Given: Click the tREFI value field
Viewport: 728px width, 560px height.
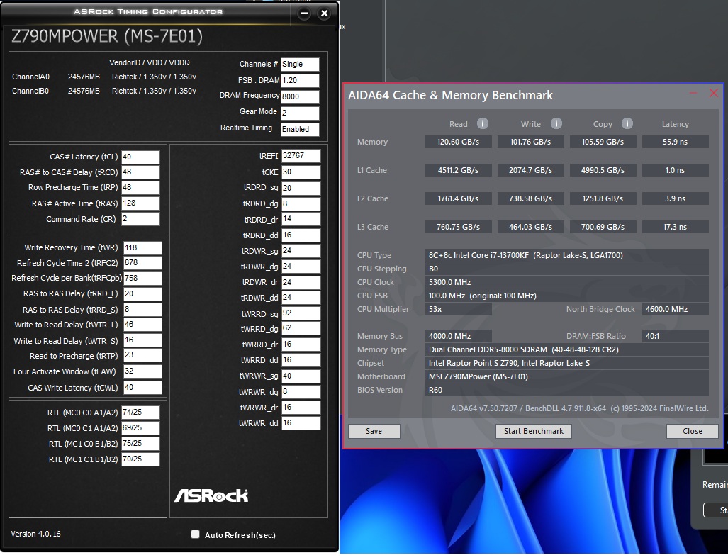Looking at the screenshot, I should pos(301,156).
